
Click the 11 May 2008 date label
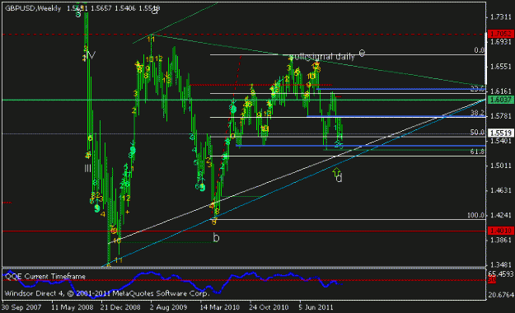click(73, 307)
